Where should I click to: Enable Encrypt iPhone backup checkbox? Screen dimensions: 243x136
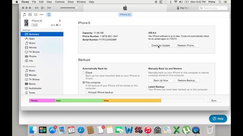(87, 92)
